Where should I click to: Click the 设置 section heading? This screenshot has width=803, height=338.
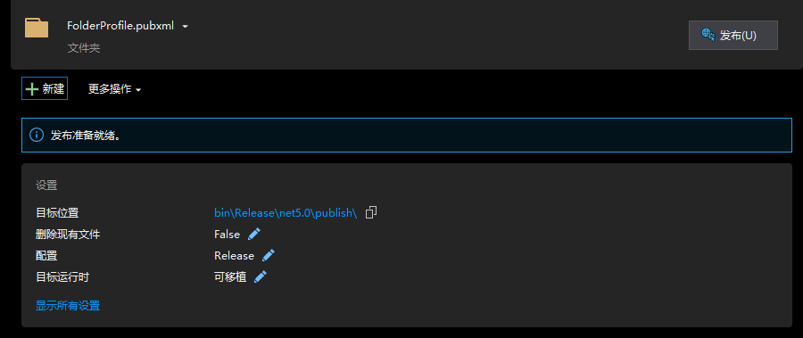click(x=46, y=185)
